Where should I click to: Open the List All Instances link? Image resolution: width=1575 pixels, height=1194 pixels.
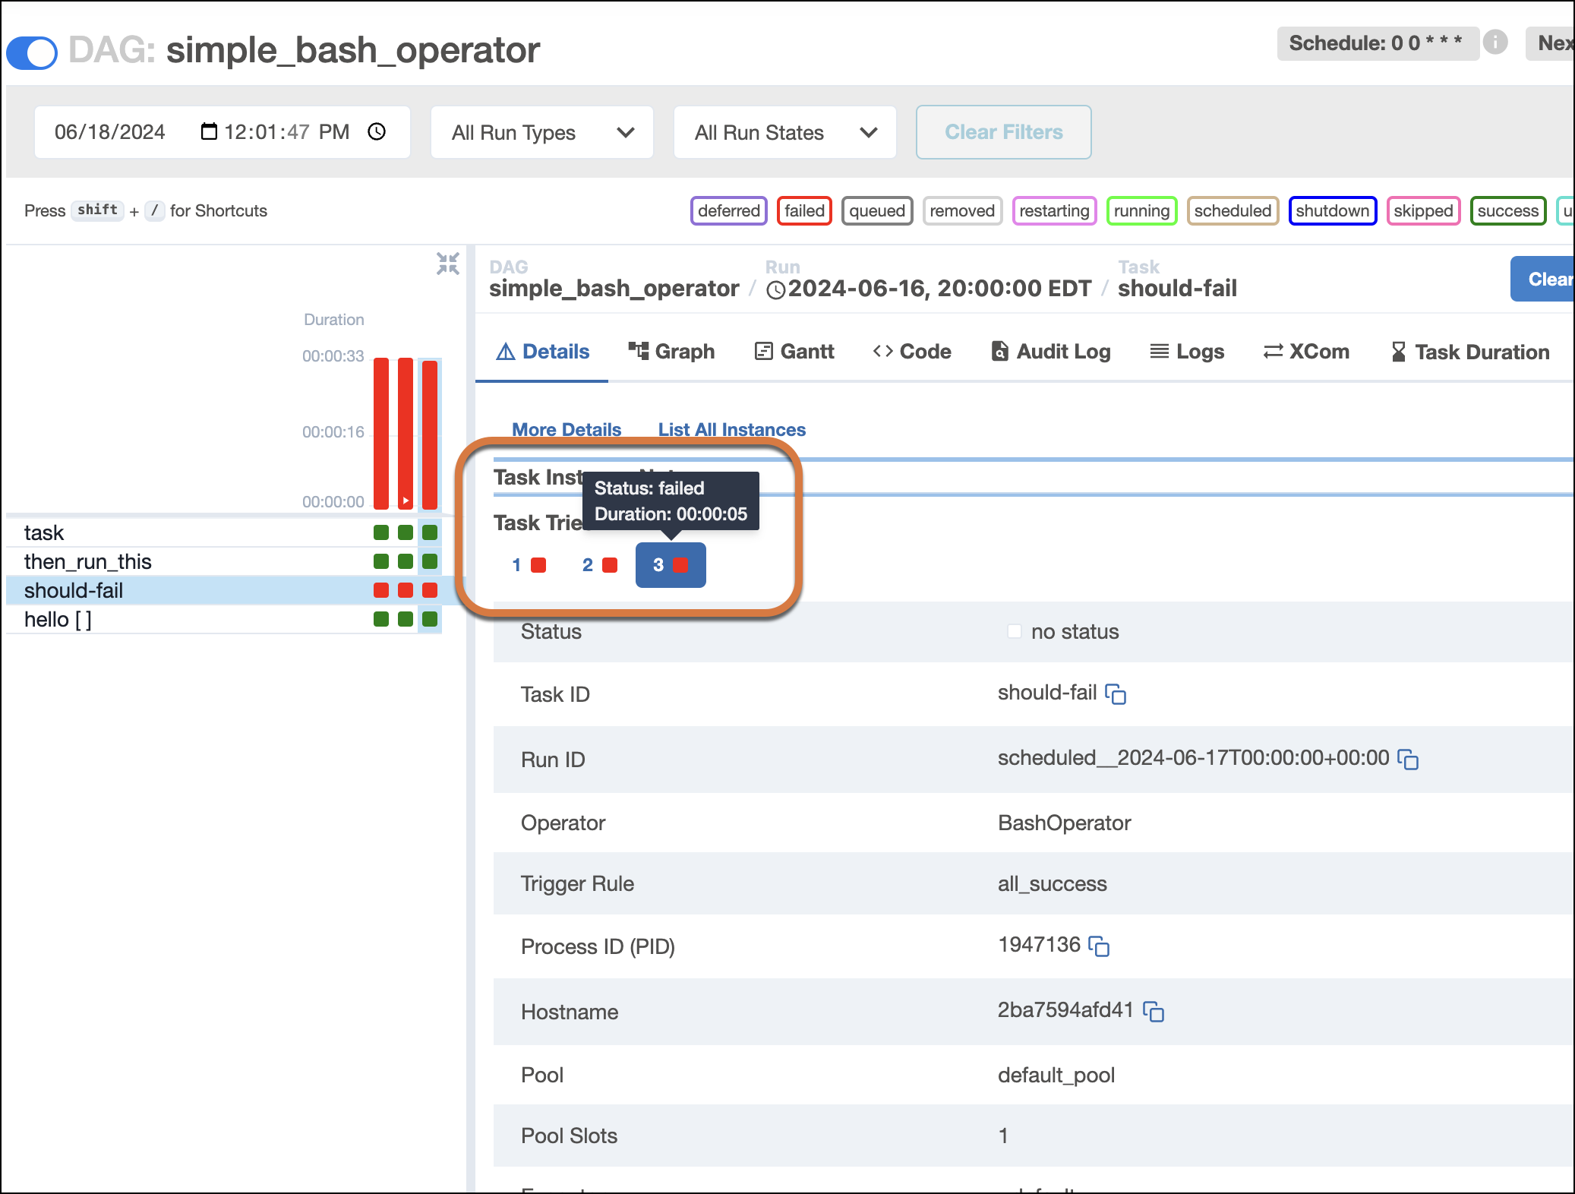click(731, 429)
